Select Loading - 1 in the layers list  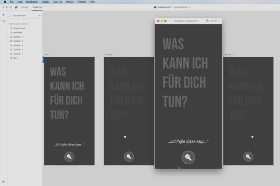pyautogui.click(x=18, y=54)
